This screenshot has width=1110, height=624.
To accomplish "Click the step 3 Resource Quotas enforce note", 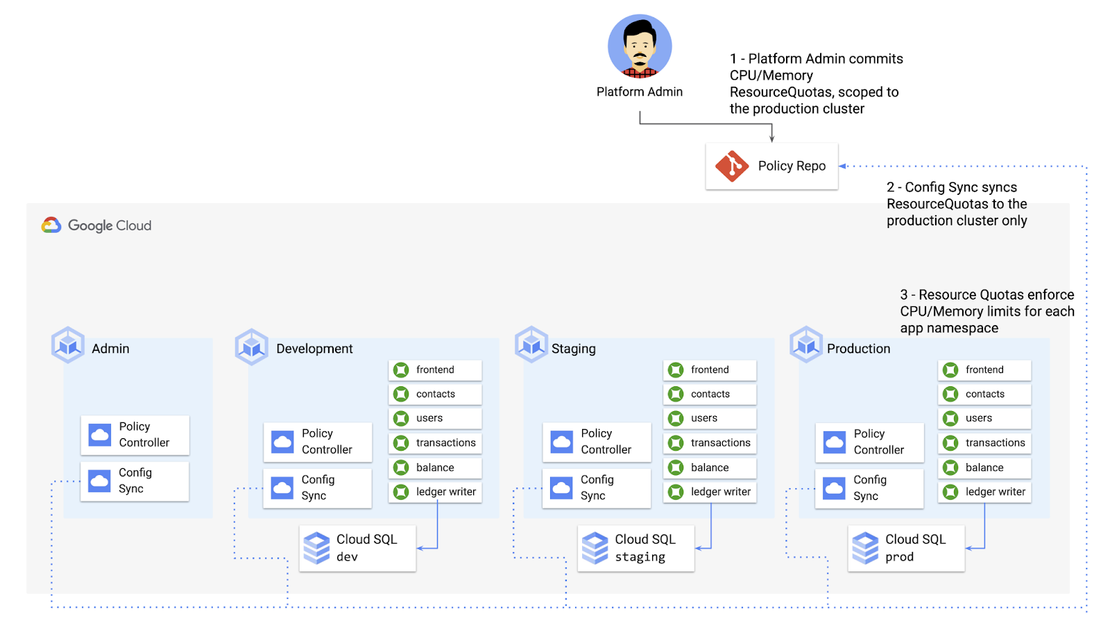I will click(x=987, y=311).
